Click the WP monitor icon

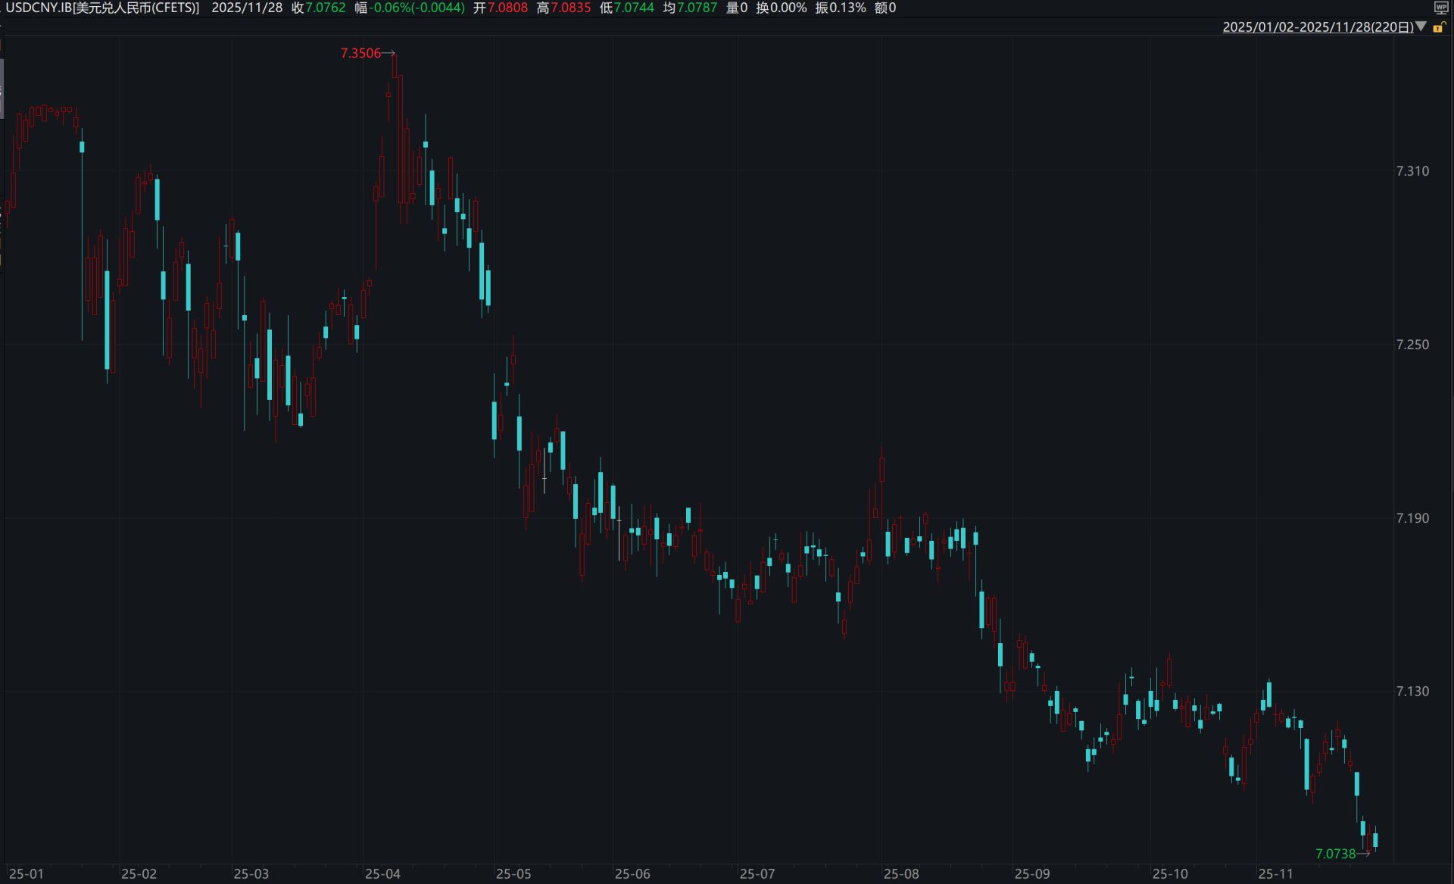(1440, 8)
